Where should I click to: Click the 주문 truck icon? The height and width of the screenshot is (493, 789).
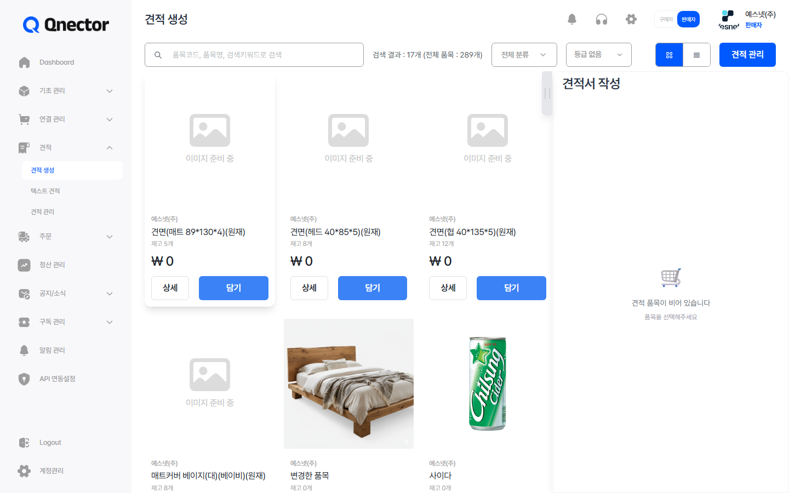[24, 237]
